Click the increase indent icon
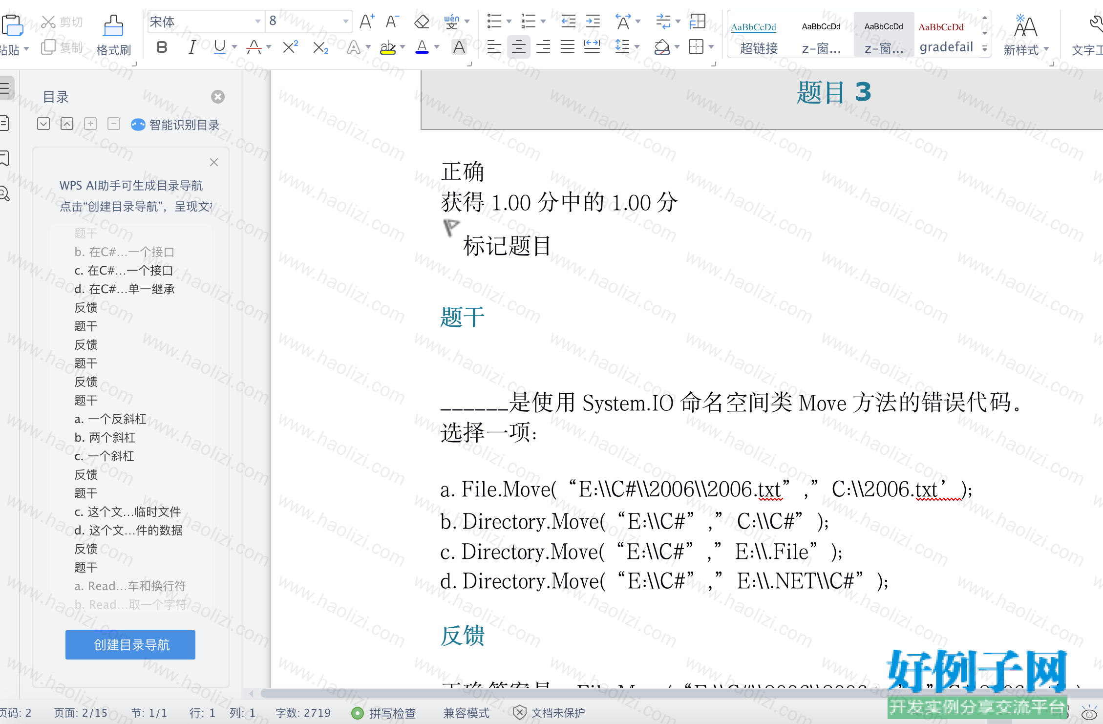This screenshot has width=1103, height=724. [x=593, y=21]
